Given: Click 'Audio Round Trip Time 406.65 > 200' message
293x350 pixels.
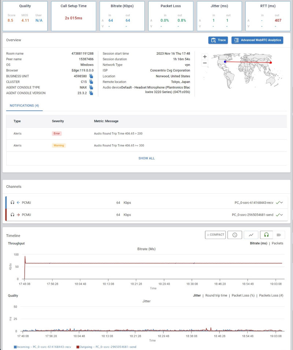Looking at the screenshot, I should [x=118, y=134].
